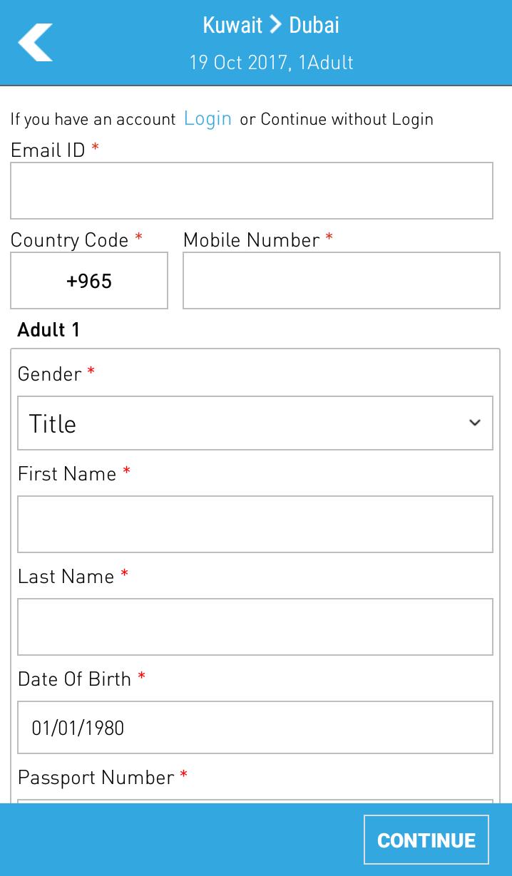Click the Passport Number field

tap(255, 802)
